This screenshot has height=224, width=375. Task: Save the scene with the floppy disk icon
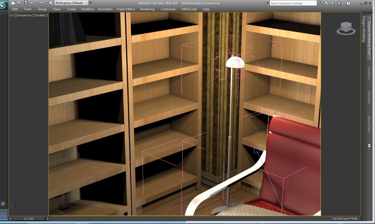26,3
